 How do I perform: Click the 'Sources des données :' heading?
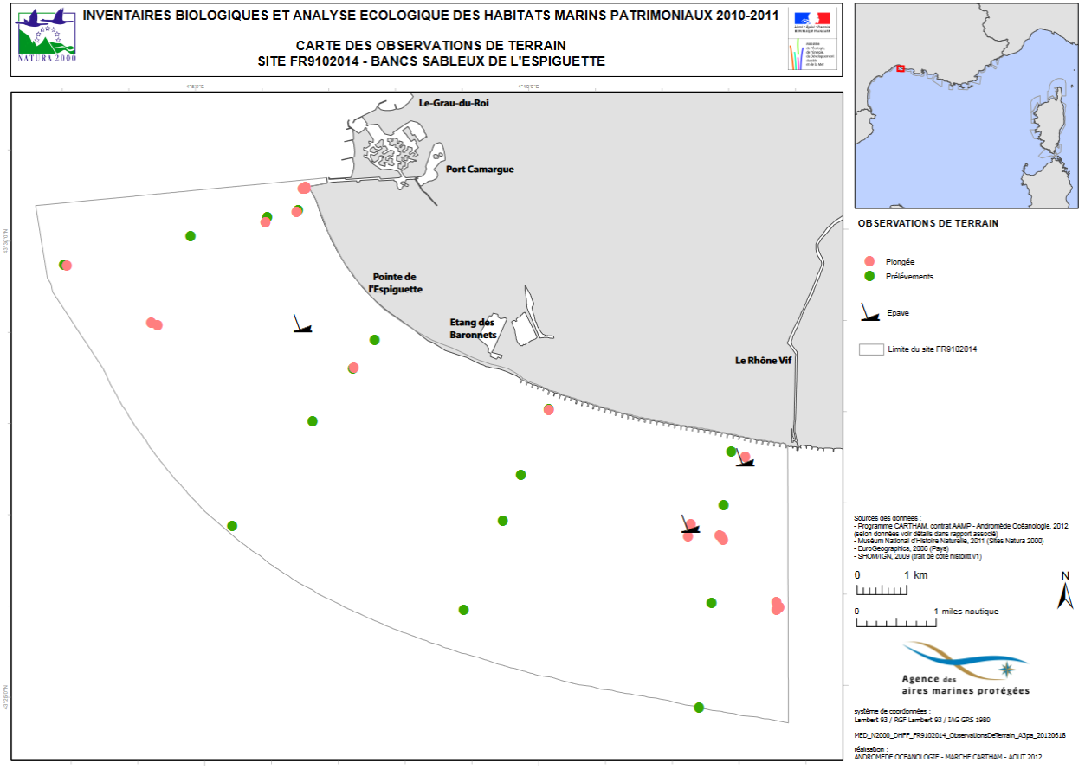point(888,516)
